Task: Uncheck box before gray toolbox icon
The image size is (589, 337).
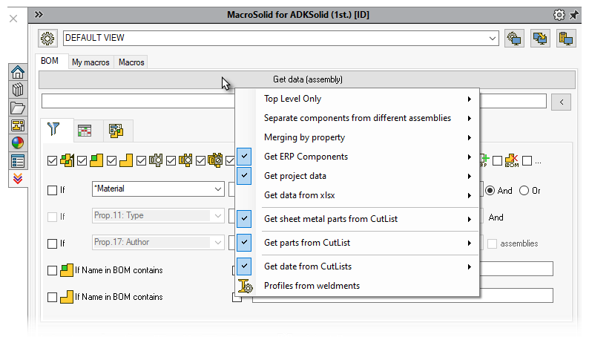Action: 141,161
